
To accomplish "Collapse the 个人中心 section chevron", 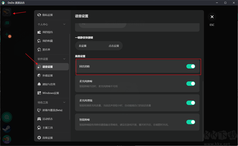I will (x=64, y=24).
